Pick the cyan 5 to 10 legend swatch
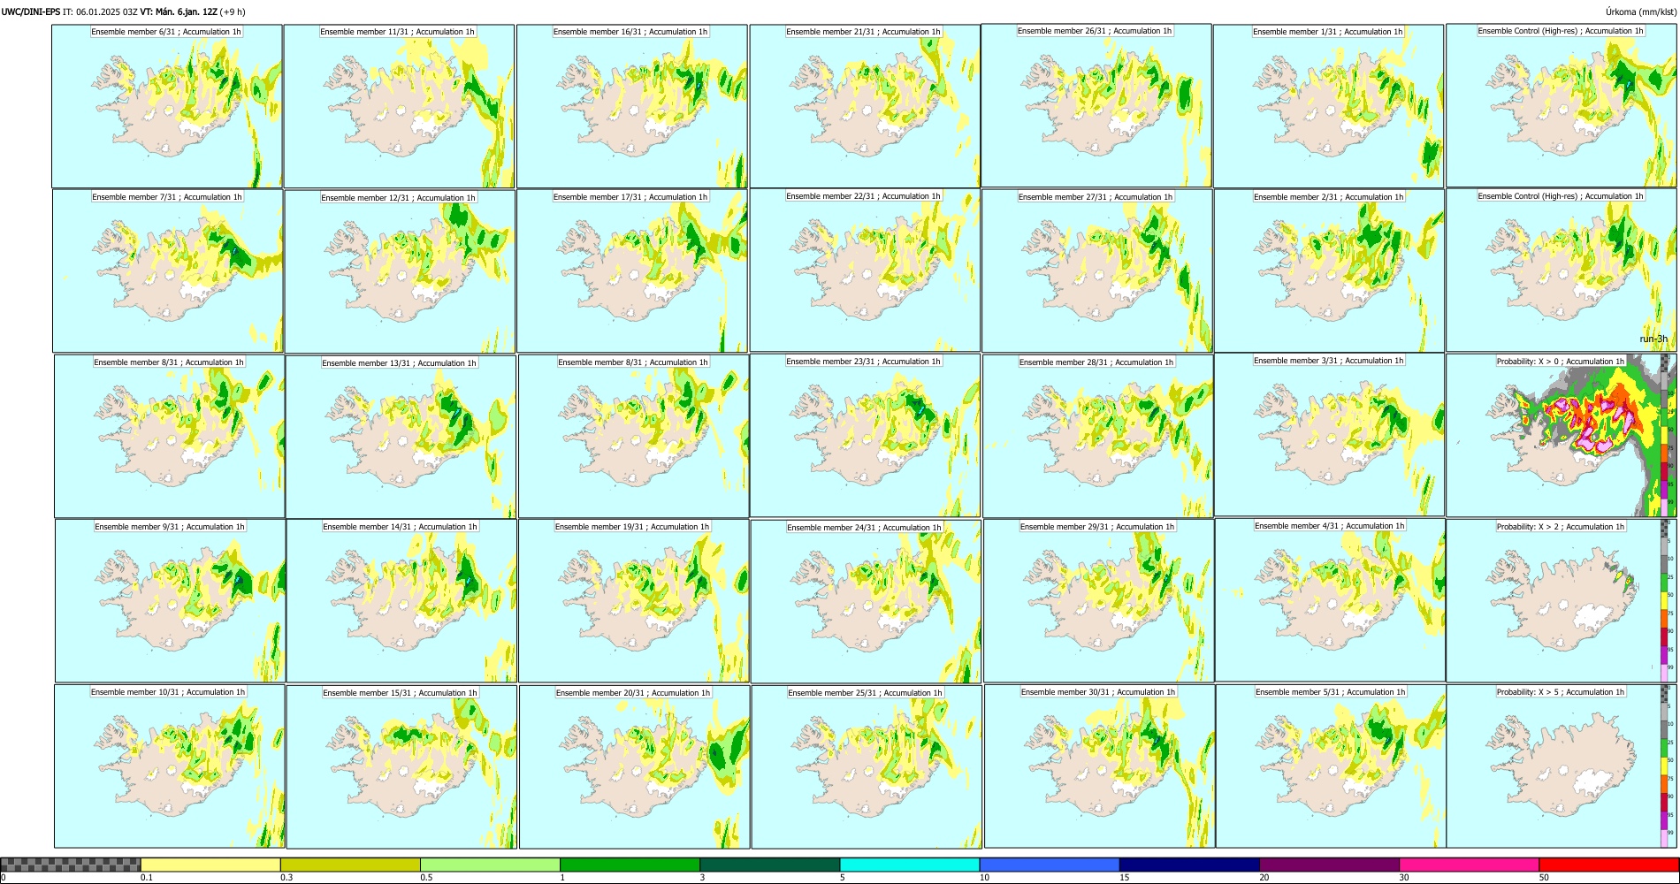 (x=910, y=865)
